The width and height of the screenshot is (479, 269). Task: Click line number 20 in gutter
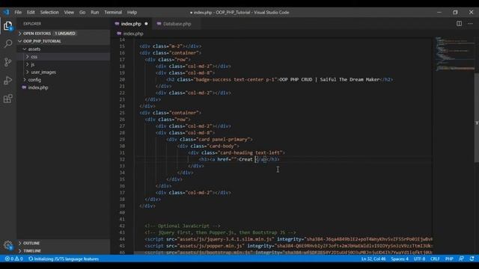[122, 79]
